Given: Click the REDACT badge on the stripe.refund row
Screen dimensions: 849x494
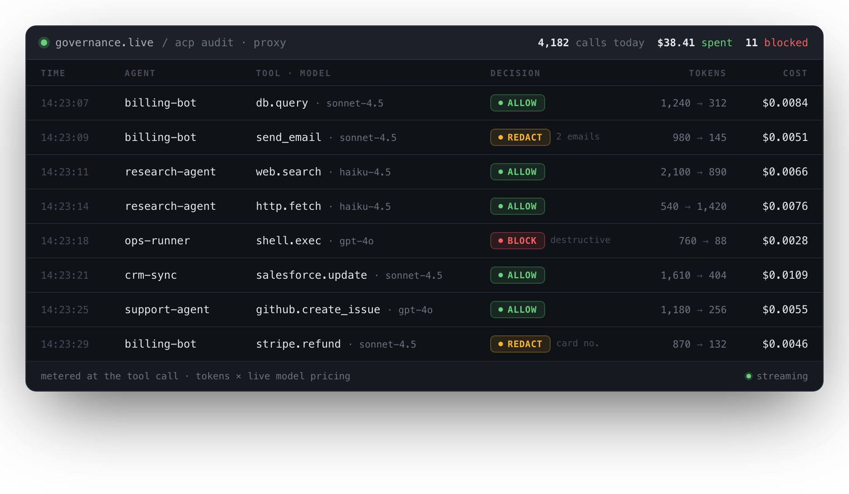Looking at the screenshot, I should 520,344.
